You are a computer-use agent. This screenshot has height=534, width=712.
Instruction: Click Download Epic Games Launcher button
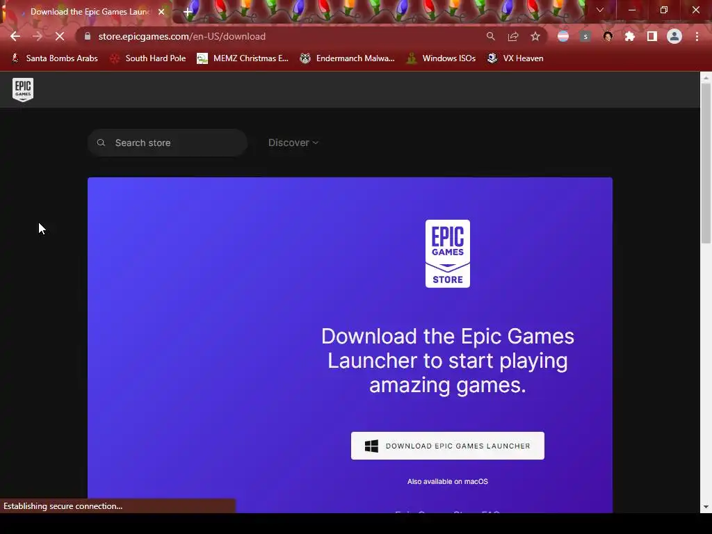coord(448,446)
